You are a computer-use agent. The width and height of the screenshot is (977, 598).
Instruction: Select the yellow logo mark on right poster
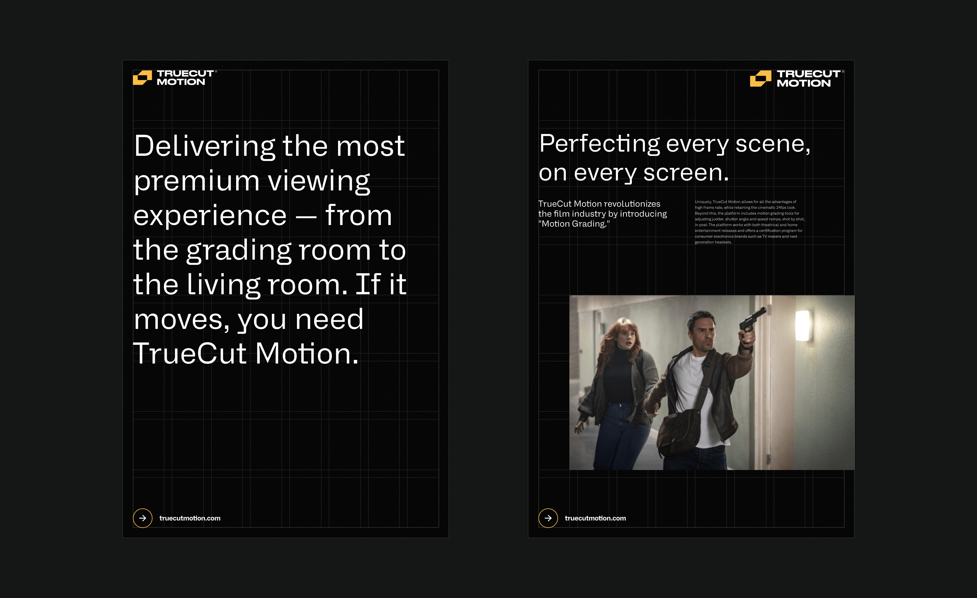[760, 78]
